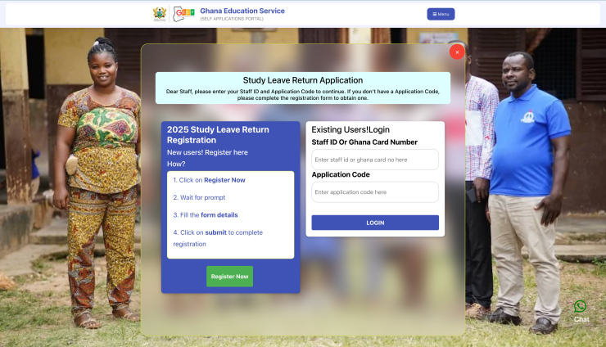Click the Ghana coat of arms logo
This screenshot has height=347, width=606.
pyautogui.click(x=160, y=14)
